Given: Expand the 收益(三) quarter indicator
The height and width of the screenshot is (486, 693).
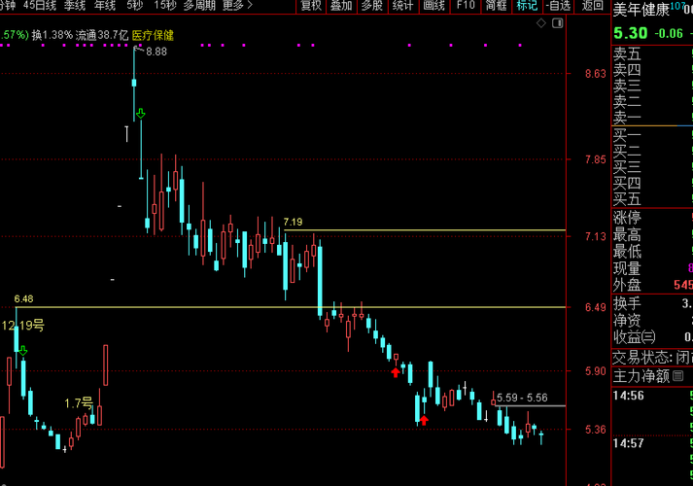Looking at the screenshot, I should [x=648, y=337].
